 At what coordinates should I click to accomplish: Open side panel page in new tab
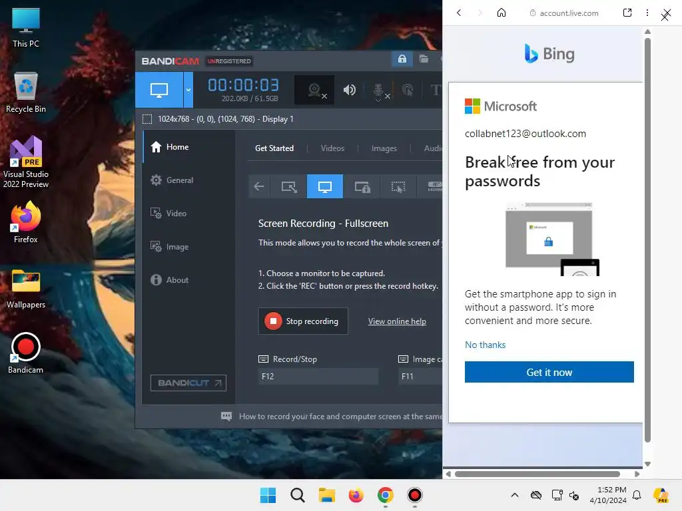point(627,13)
